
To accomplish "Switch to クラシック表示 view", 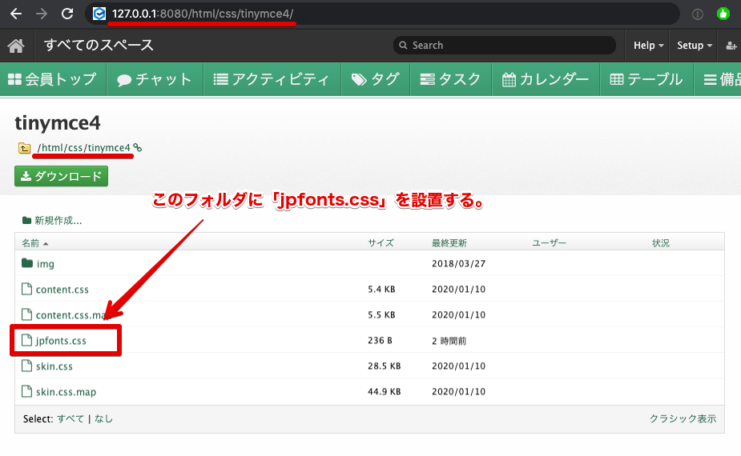I will 683,418.
